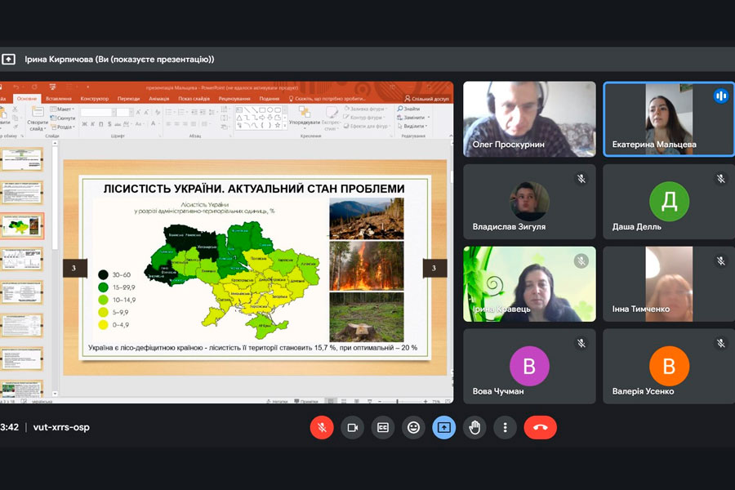The width and height of the screenshot is (735, 490).
Task: Click the Redo icon in PowerPoint title bar
Action: pos(34,87)
